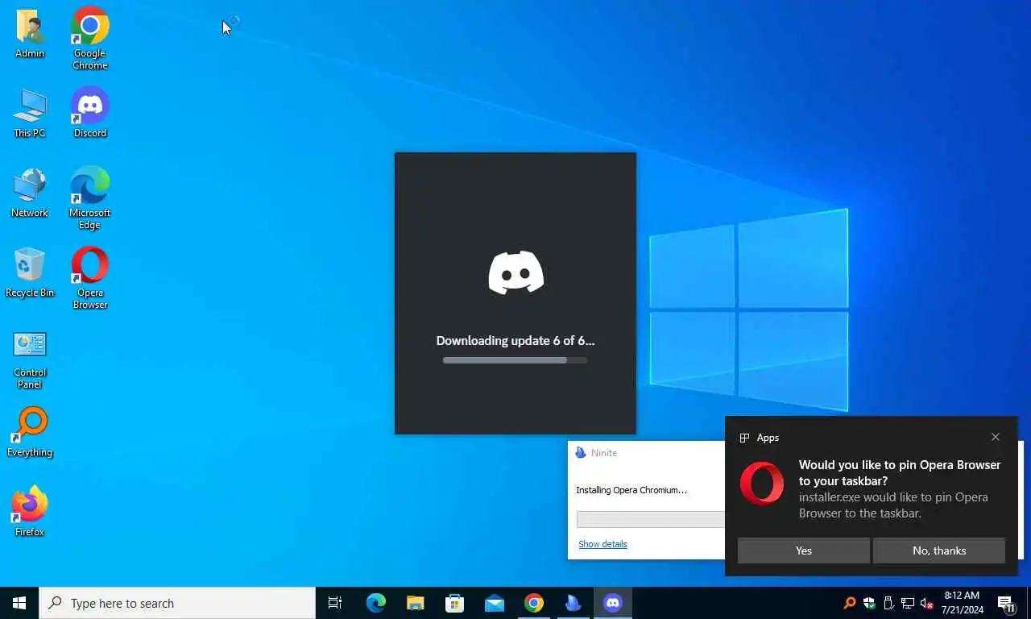This screenshot has width=1031, height=619.
Task: Switch to Discord on the taskbar
Action: (613, 603)
